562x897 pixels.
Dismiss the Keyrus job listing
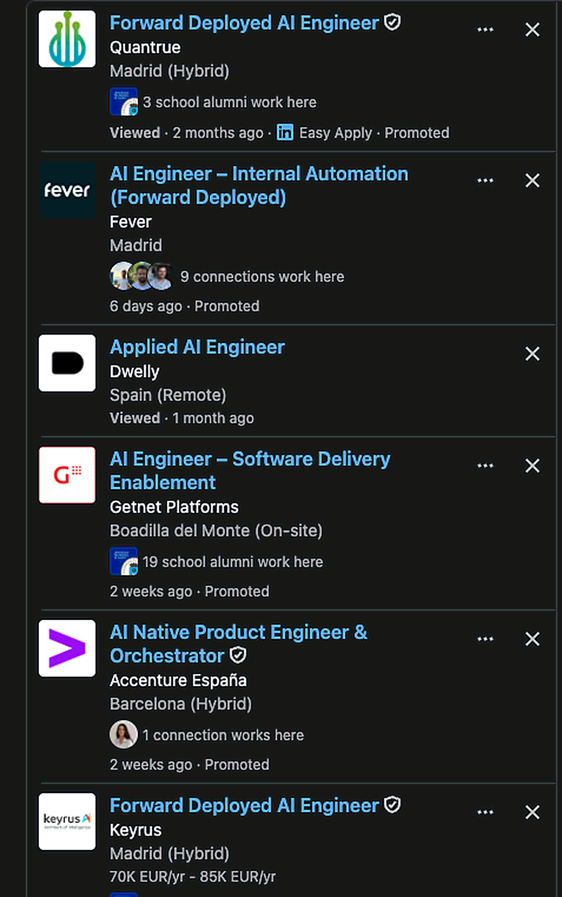tap(533, 812)
